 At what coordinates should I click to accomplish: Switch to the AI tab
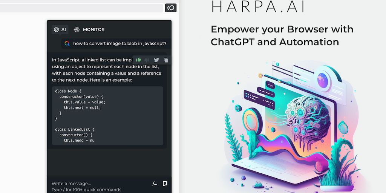(60, 29)
